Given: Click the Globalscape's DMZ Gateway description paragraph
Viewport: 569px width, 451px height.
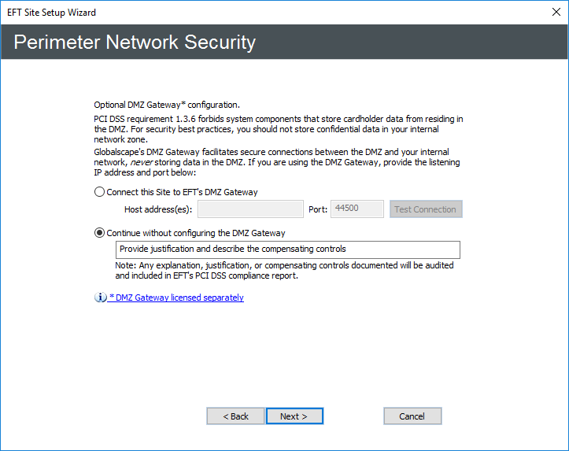Looking at the screenshot, I should 277,162.
